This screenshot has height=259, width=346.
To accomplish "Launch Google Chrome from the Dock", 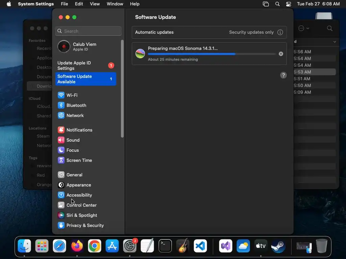I will click(95, 246).
